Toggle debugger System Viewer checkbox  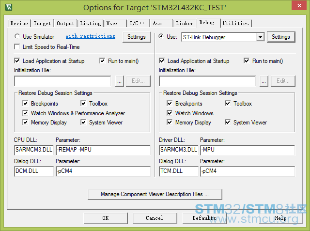pos(228,122)
